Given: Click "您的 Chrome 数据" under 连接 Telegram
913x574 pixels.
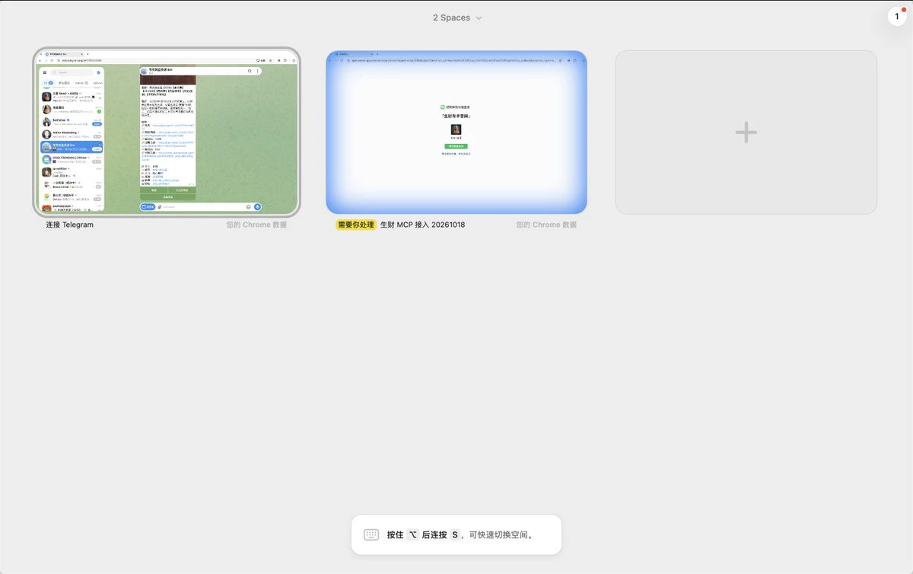Looking at the screenshot, I should click(x=256, y=225).
